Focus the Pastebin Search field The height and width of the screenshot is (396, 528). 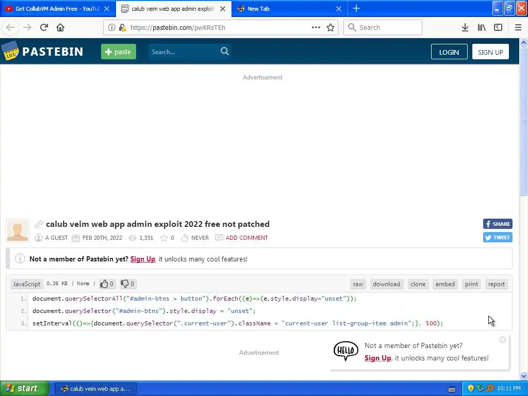184,52
